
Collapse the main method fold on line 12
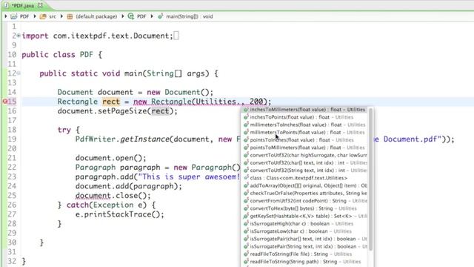[x=19, y=73]
